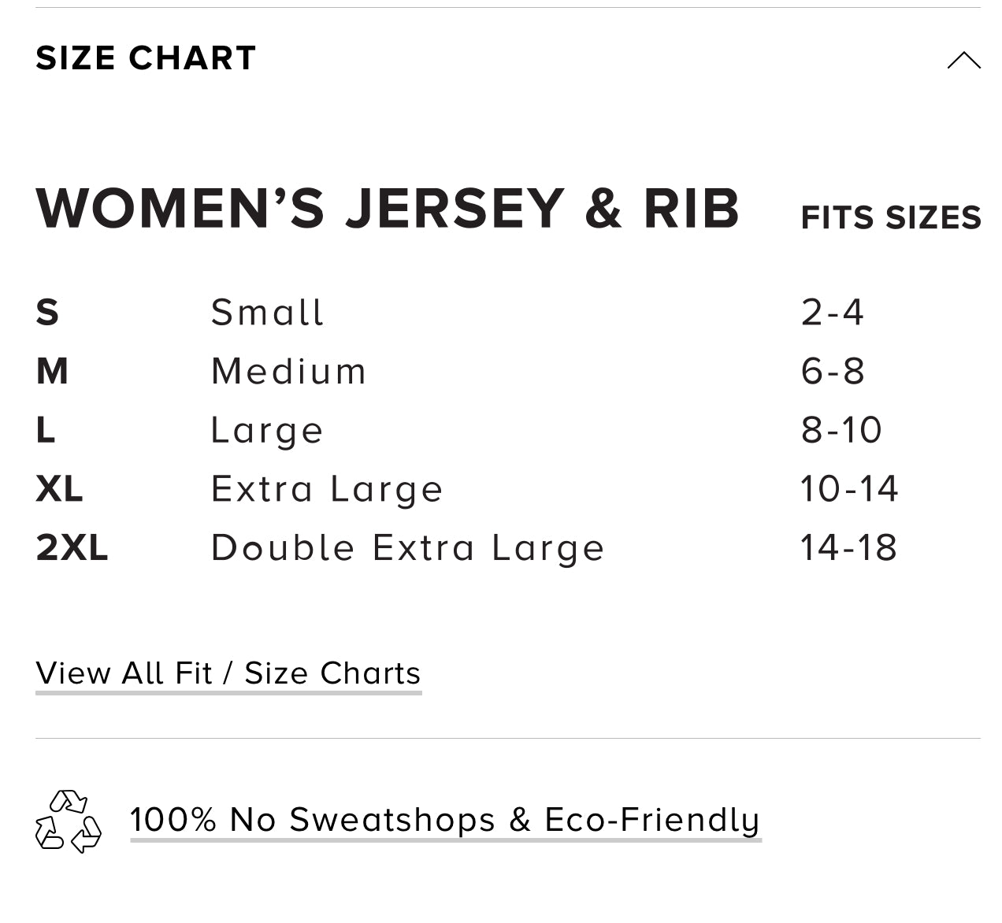Viewport: 1002px width, 923px height.
Task: Click the Women's Jersey & Rib heading
Action: tap(388, 209)
